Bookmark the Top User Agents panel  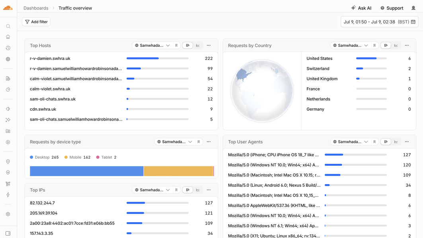tap(374, 142)
